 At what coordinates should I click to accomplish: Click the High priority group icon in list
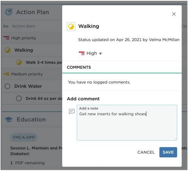(x=6, y=38)
